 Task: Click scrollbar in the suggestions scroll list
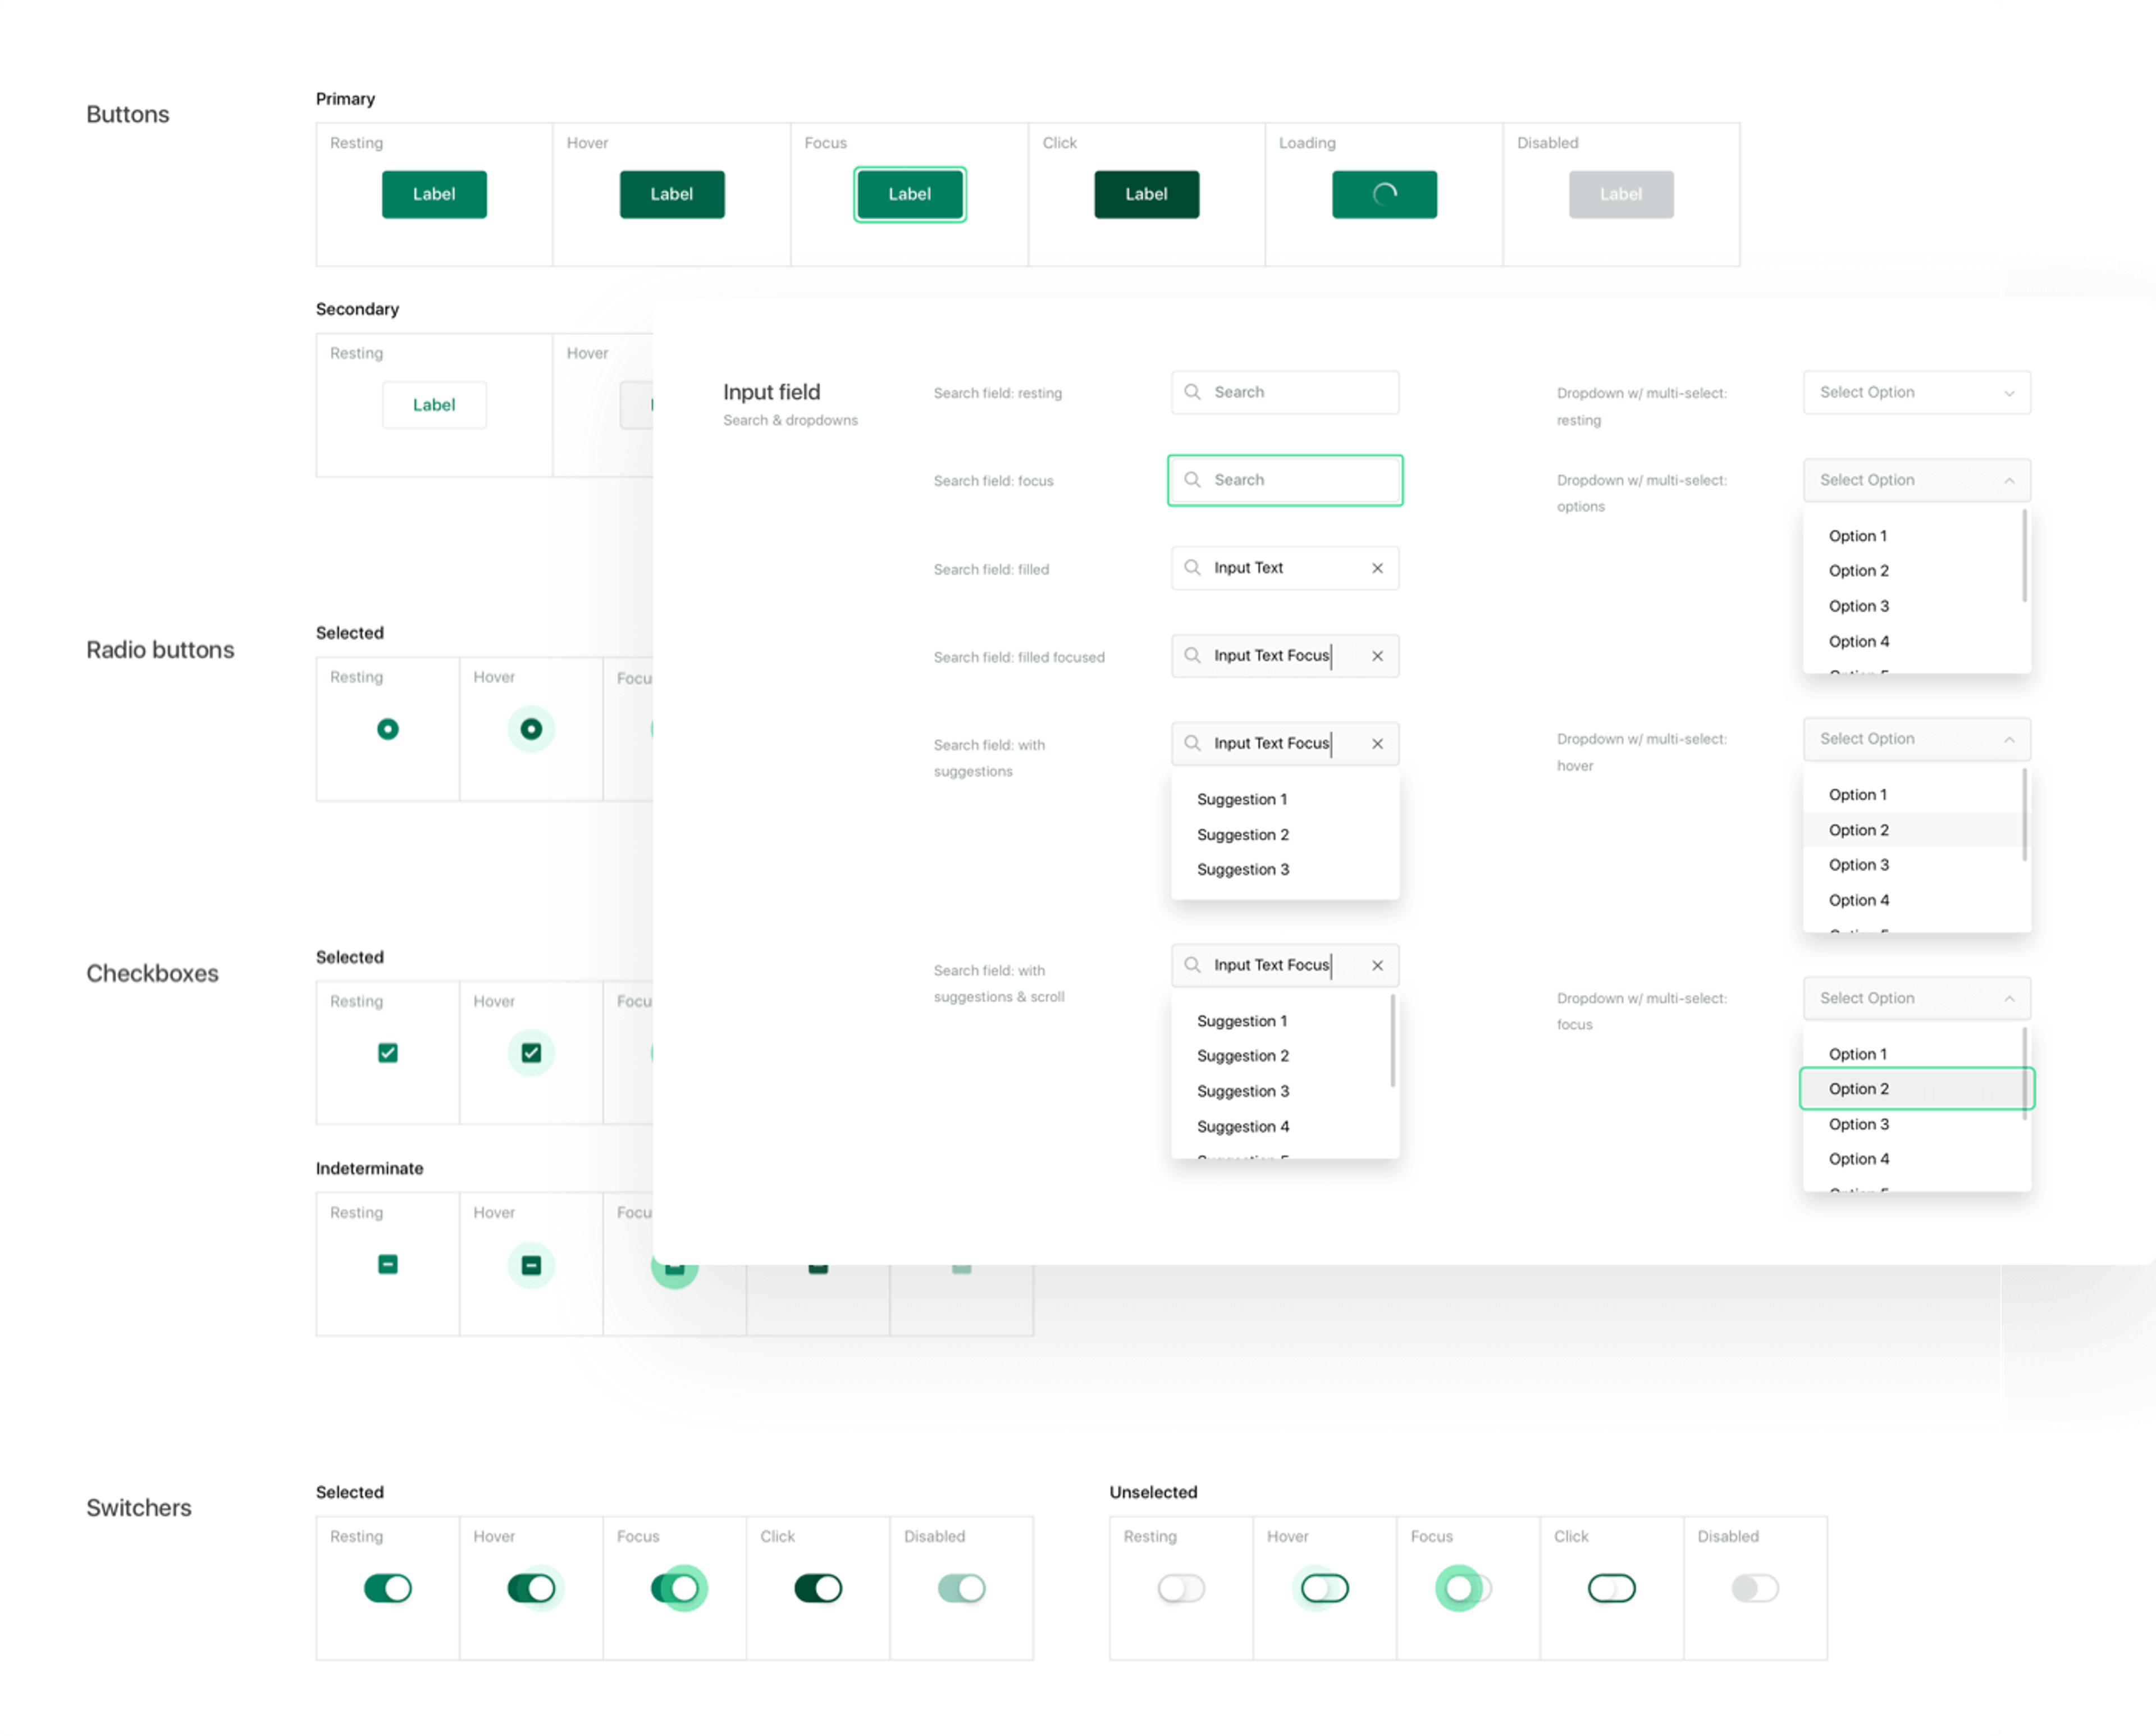[x=1392, y=1041]
